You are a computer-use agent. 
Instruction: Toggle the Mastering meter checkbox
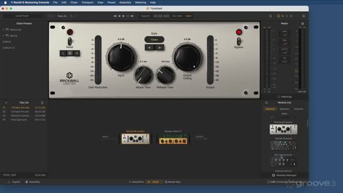click(x=279, y=96)
